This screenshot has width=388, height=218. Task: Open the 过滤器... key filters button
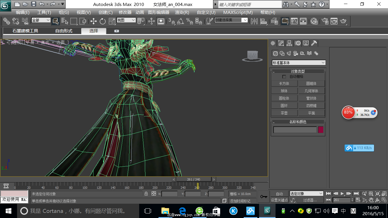click(310, 200)
